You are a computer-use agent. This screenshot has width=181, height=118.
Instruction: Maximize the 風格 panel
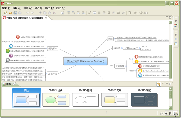[170, 84]
